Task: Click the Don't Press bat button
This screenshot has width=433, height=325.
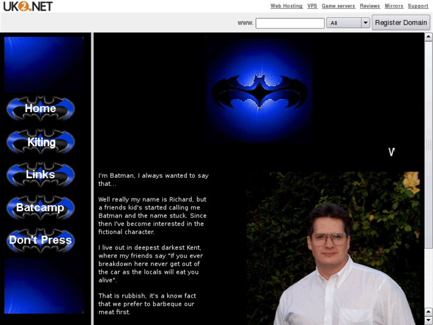Action: pos(41,240)
